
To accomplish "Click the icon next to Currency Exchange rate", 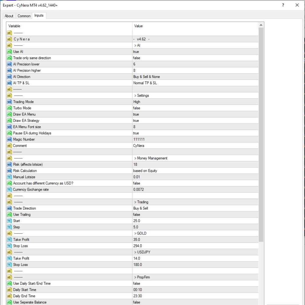I will 9,189.
